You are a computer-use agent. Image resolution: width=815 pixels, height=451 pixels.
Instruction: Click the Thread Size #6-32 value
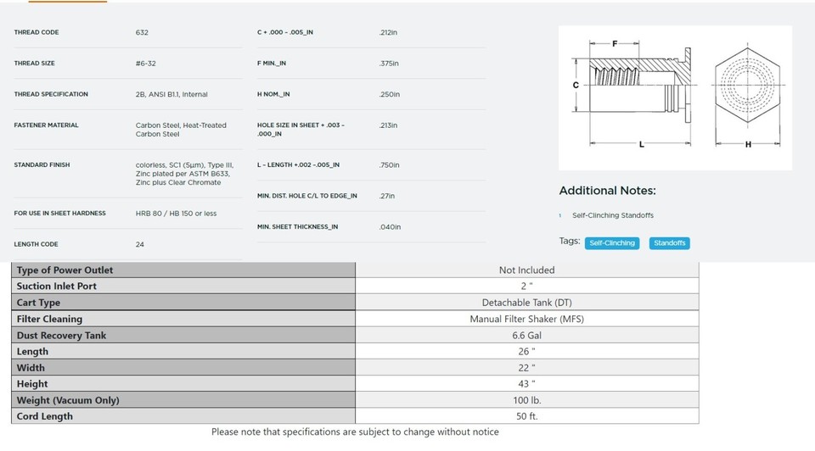pos(145,64)
